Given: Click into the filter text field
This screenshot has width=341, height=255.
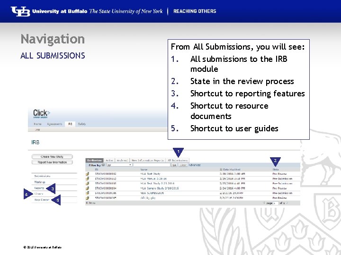Looking at the screenshot, I should (152, 165).
